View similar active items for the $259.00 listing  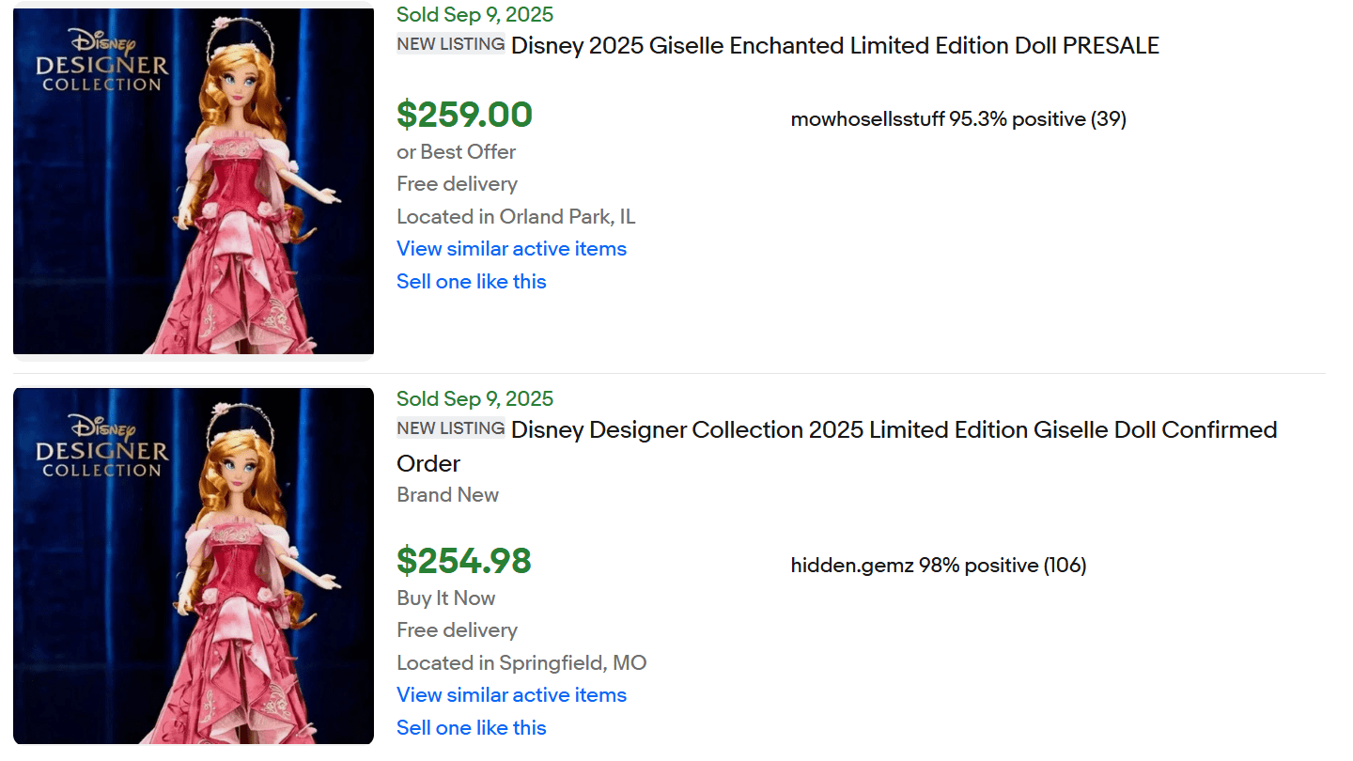511,249
